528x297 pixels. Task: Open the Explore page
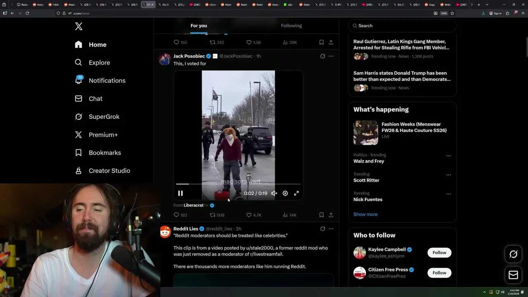point(92,63)
